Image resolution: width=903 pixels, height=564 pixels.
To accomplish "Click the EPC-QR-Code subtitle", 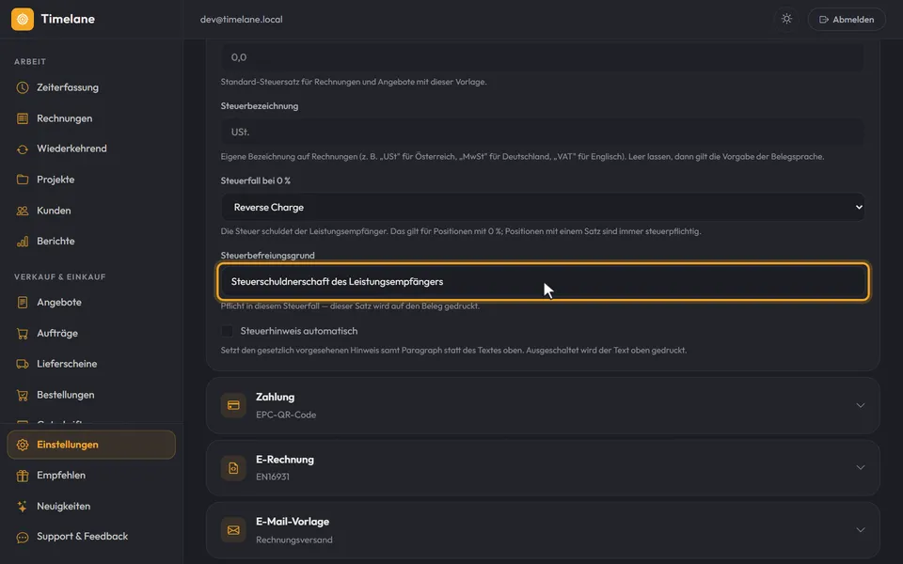I will click(x=286, y=415).
